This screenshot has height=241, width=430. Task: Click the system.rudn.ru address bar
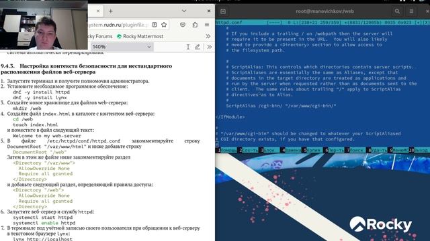[118, 25]
